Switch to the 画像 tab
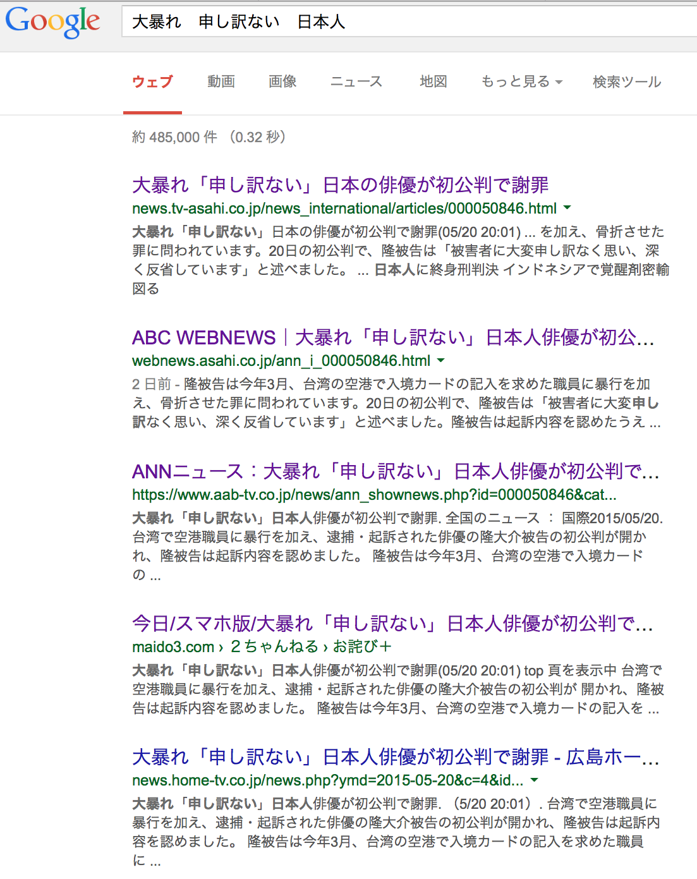697x879 pixels. [x=282, y=82]
